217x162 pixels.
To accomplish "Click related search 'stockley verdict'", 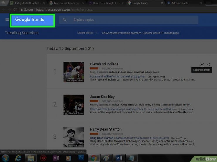I will coord(127,105).
